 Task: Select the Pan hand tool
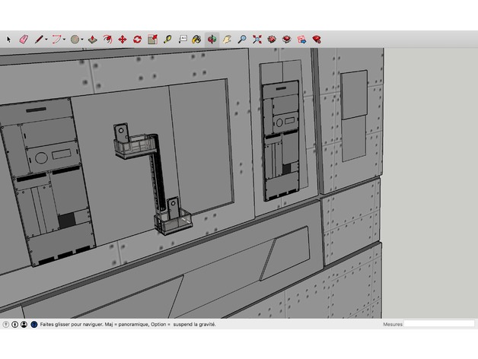coord(227,40)
